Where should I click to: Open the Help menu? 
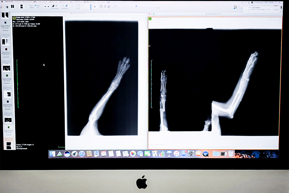[x=108, y=2]
